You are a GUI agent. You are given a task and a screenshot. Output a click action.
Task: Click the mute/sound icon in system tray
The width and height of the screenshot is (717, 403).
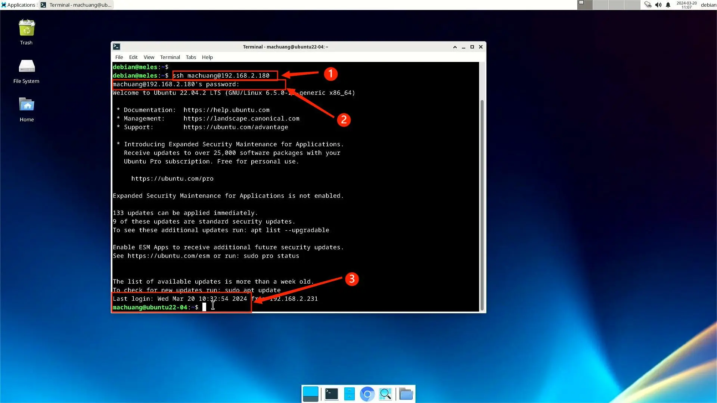click(x=659, y=5)
